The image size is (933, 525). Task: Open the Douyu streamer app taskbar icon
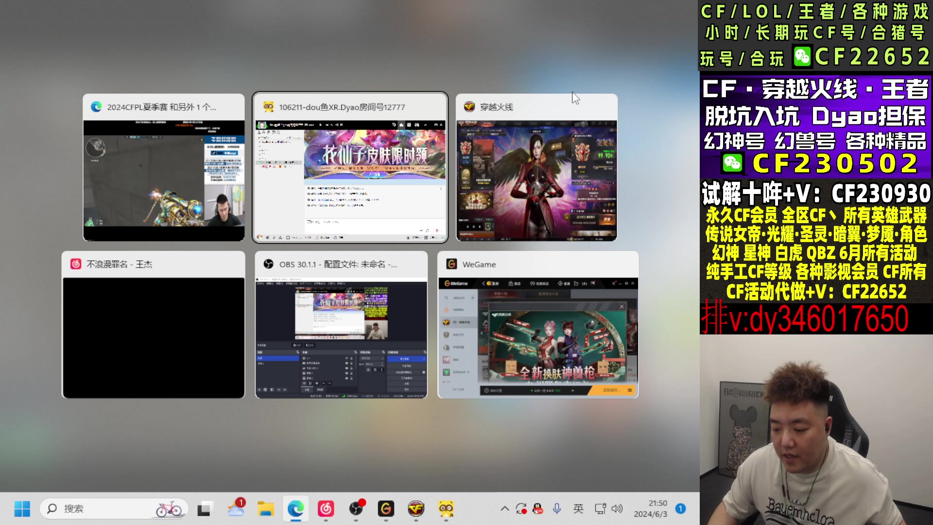(446, 509)
